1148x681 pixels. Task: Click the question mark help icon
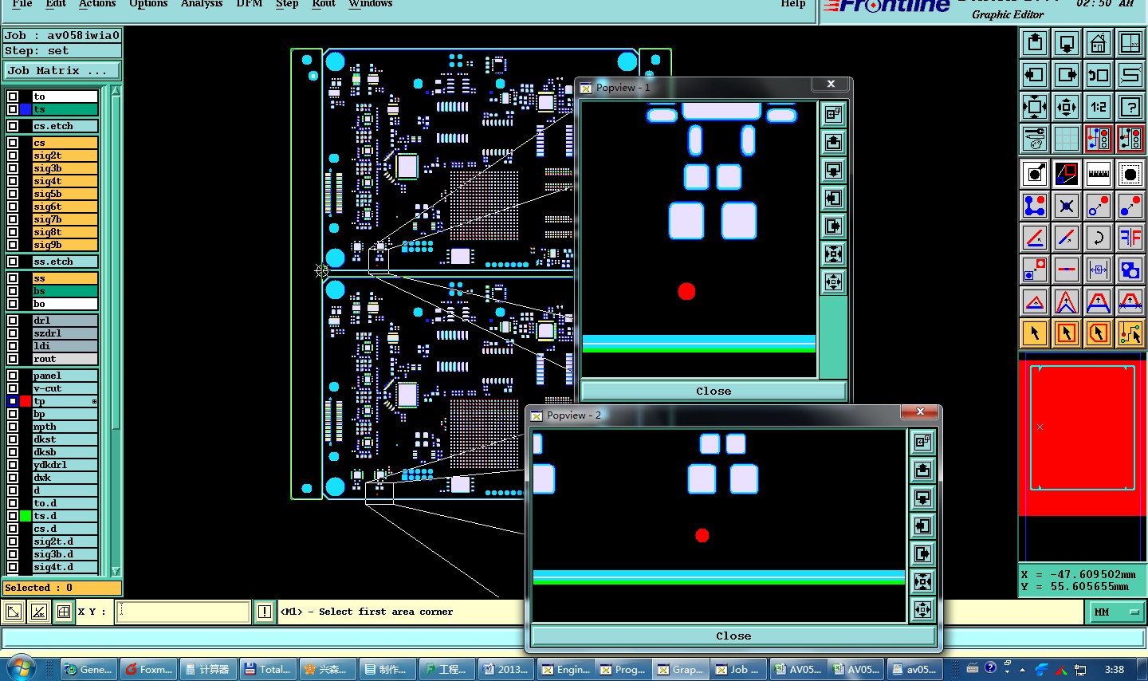(1130, 107)
